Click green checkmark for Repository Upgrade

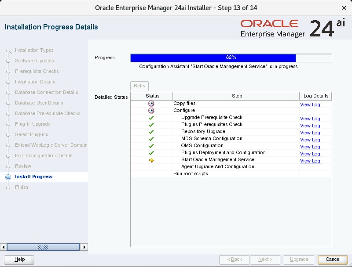click(x=151, y=132)
